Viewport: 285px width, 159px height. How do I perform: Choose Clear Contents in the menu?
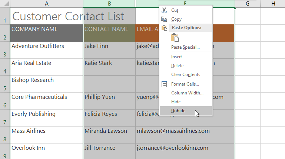pyautogui.click(x=185, y=75)
